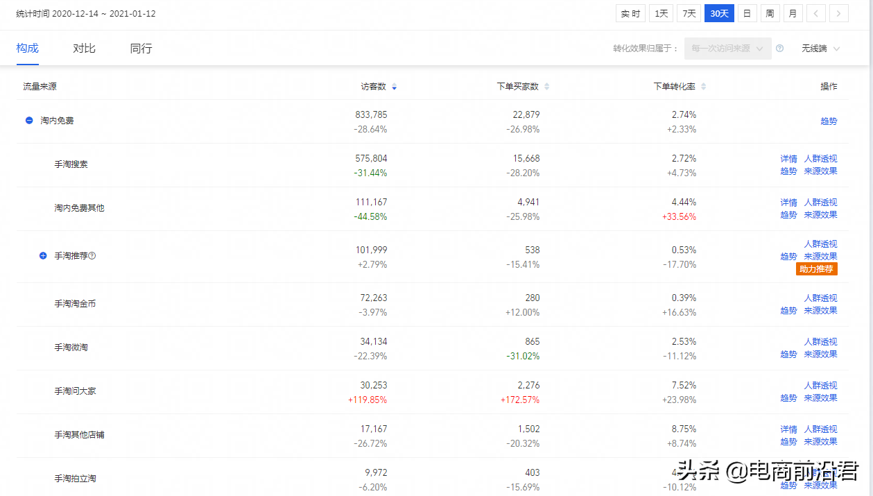Click the orange 助力推荐 button
Viewport: 873px width, 496px height.
tap(816, 268)
